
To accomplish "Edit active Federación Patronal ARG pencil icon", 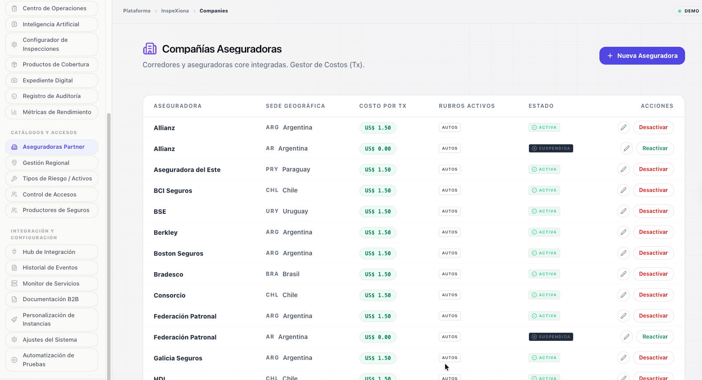I will tap(624, 316).
